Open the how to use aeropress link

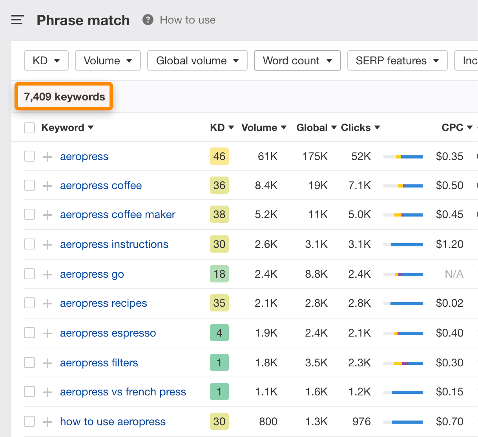coord(113,422)
